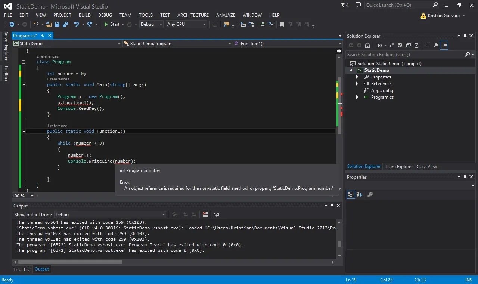Open the Debug configuration dropdown
This screenshot has width=478, height=284.
tap(151, 24)
